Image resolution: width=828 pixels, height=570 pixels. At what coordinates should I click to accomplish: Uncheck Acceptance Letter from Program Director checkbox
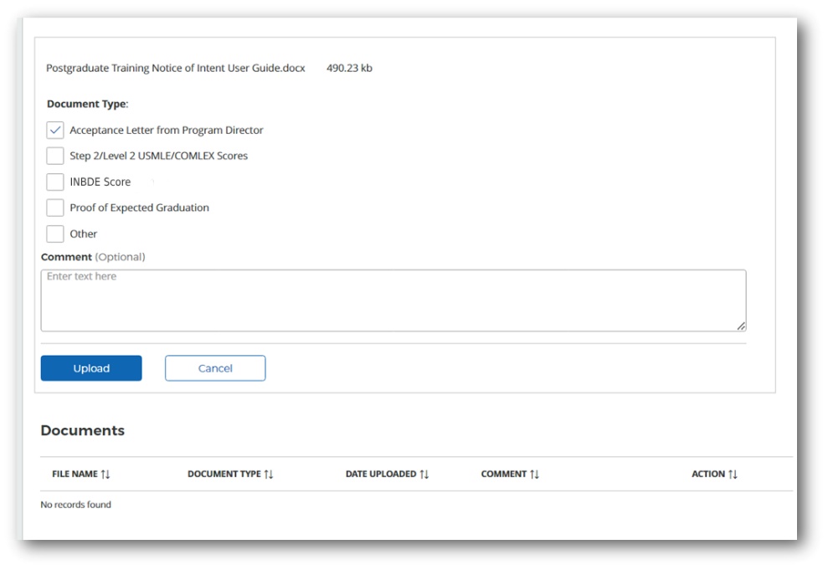click(x=55, y=131)
